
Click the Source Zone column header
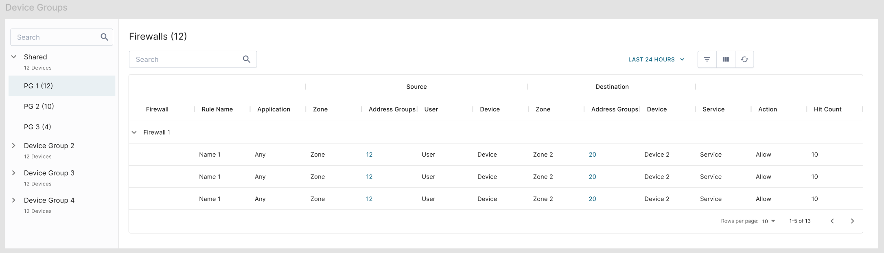coord(320,109)
